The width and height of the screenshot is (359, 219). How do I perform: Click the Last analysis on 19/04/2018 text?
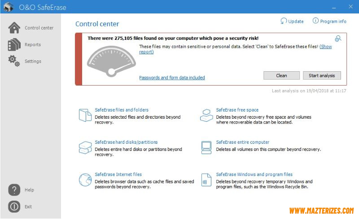[309, 91]
